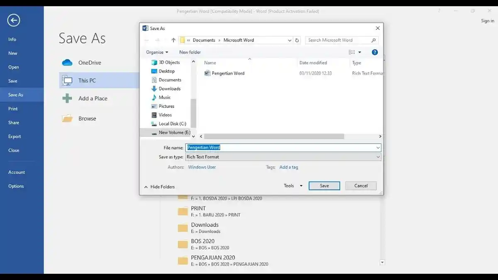
Task: Click Sign in at top right
Action: tap(488, 21)
